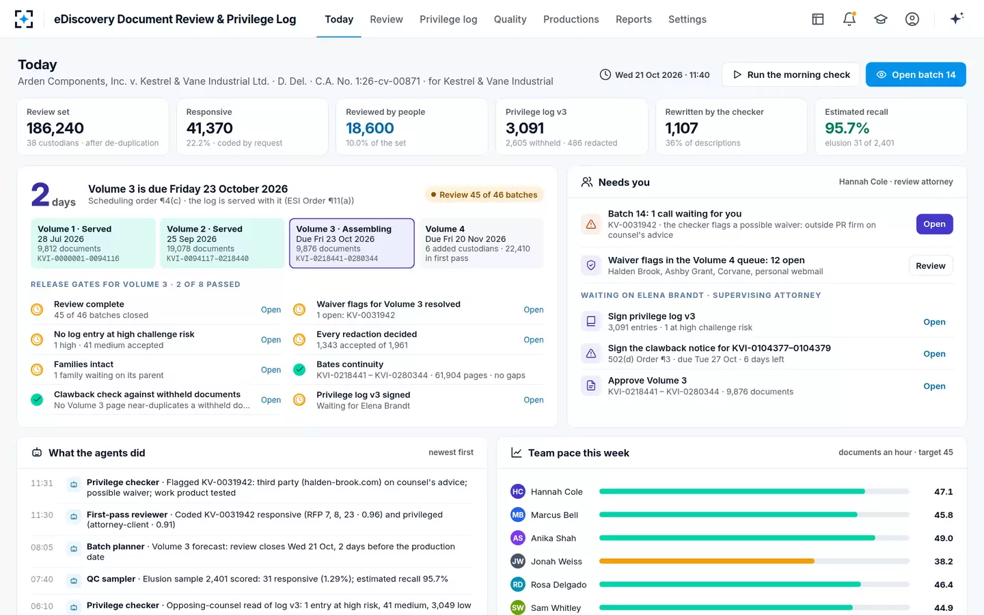The height and width of the screenshot is (615, 984).
Task: Select the Volume 3 Assembling card
Action: (352, 243)
